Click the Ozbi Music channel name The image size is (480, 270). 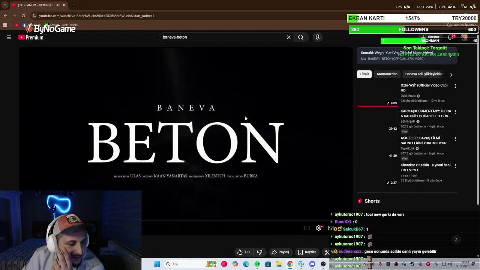408,96
